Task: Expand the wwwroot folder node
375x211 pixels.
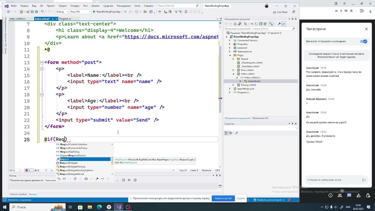Action: 230,48
